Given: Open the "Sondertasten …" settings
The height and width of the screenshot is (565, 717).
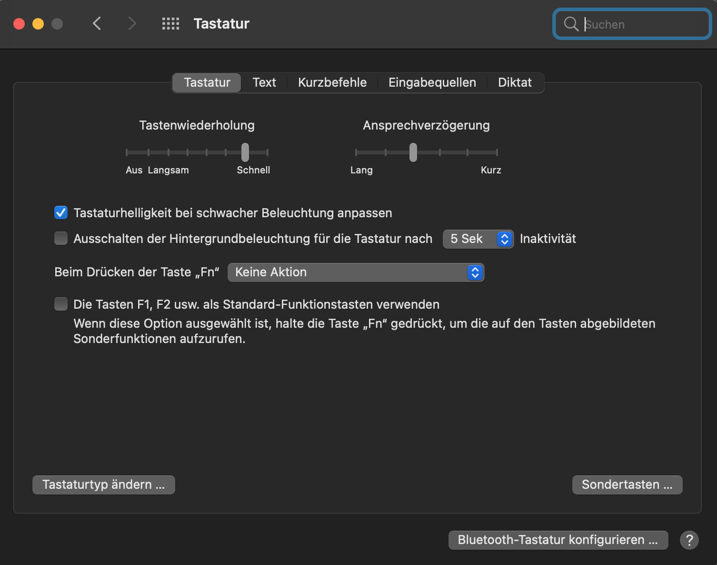Looking at the screenshot, I should [627, 484].
